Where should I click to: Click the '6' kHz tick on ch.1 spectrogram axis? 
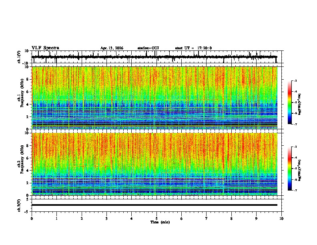coord(28,92)
